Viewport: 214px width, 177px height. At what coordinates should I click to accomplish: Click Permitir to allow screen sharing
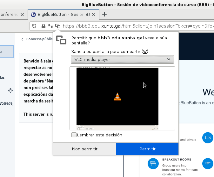point(147,149)
